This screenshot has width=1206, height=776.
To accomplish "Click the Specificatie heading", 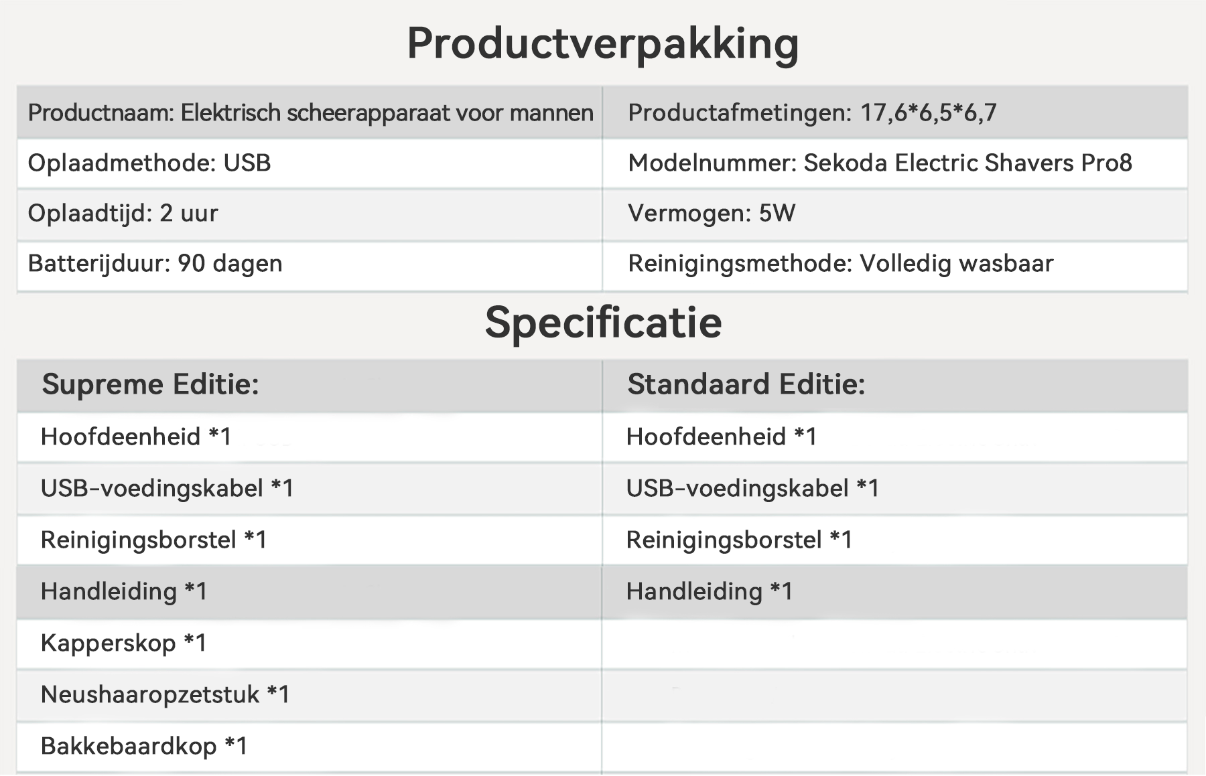I will (603, 323).
